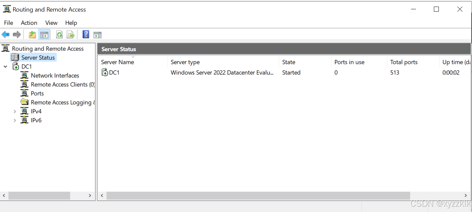Toggle Show/Hide Console Tree toolbar icon
This screenshot has width=472, height=212.
[x=44, y=34]
